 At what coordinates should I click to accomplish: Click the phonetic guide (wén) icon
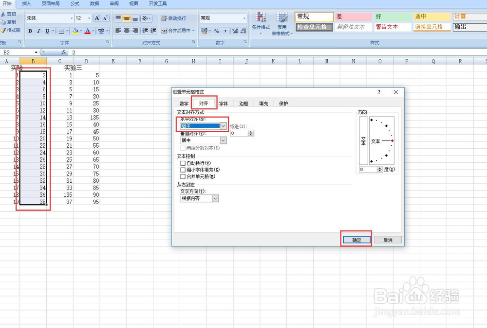click(101, 31)
